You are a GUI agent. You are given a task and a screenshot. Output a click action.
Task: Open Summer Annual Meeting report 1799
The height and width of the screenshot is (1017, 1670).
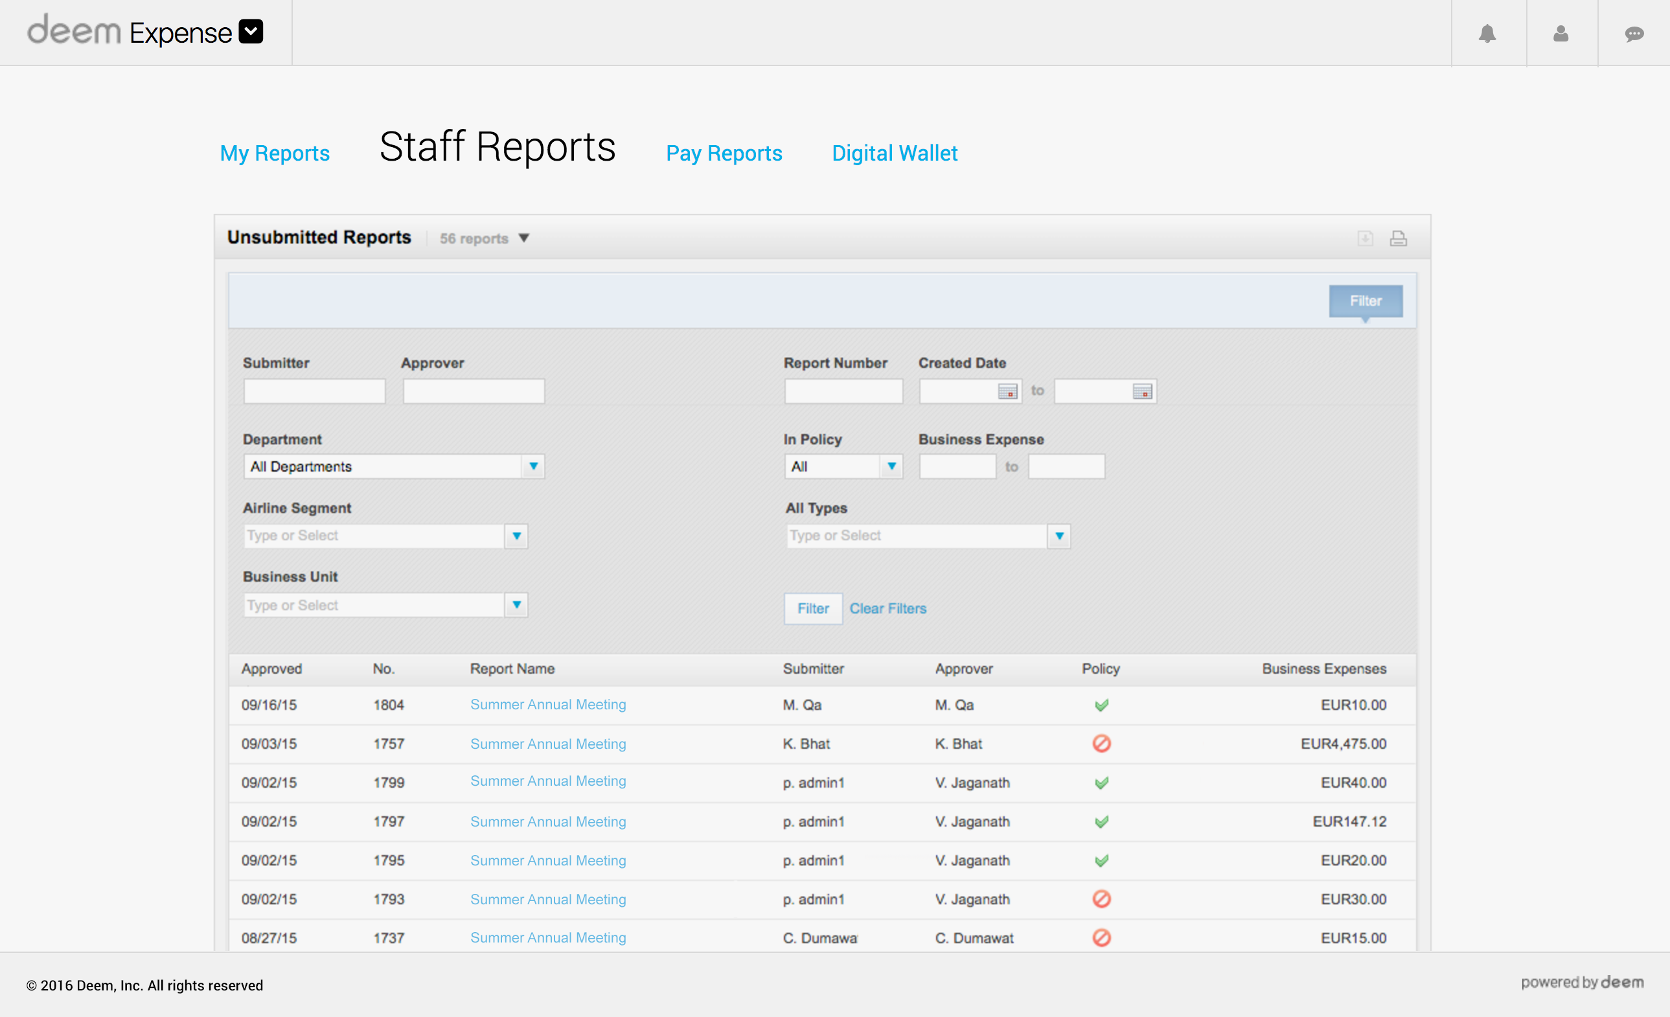tap(547, 781)
